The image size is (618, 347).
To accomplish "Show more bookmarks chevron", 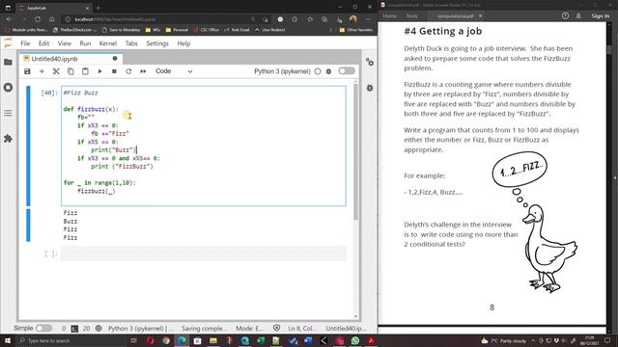I will coord(330,30).
